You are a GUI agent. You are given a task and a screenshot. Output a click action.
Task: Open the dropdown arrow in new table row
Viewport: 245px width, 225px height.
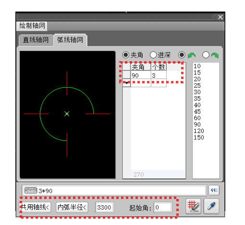(x=126, y=83)
